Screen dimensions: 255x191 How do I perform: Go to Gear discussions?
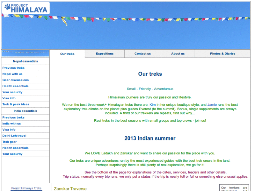[x=15, y=80]
